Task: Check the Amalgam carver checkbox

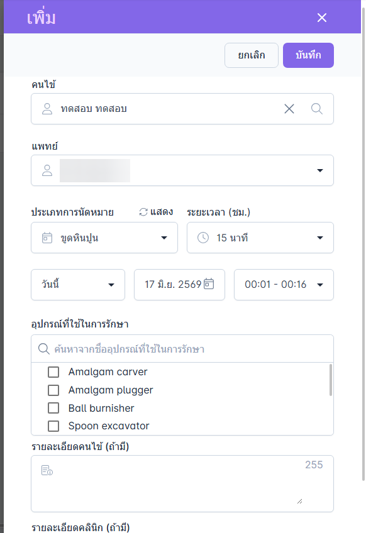Action: click(53, 372)
